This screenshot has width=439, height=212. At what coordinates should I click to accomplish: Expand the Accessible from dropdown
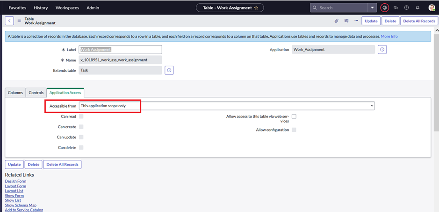(x=227, y=106)
